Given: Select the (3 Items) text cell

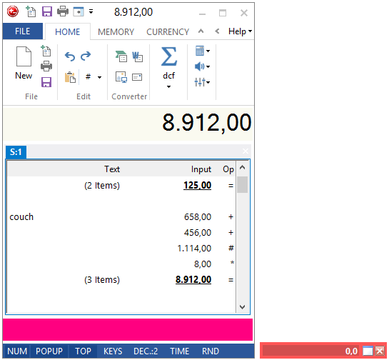Looking at the screenshot, I should pyautogui.click(x=102, y=280).
